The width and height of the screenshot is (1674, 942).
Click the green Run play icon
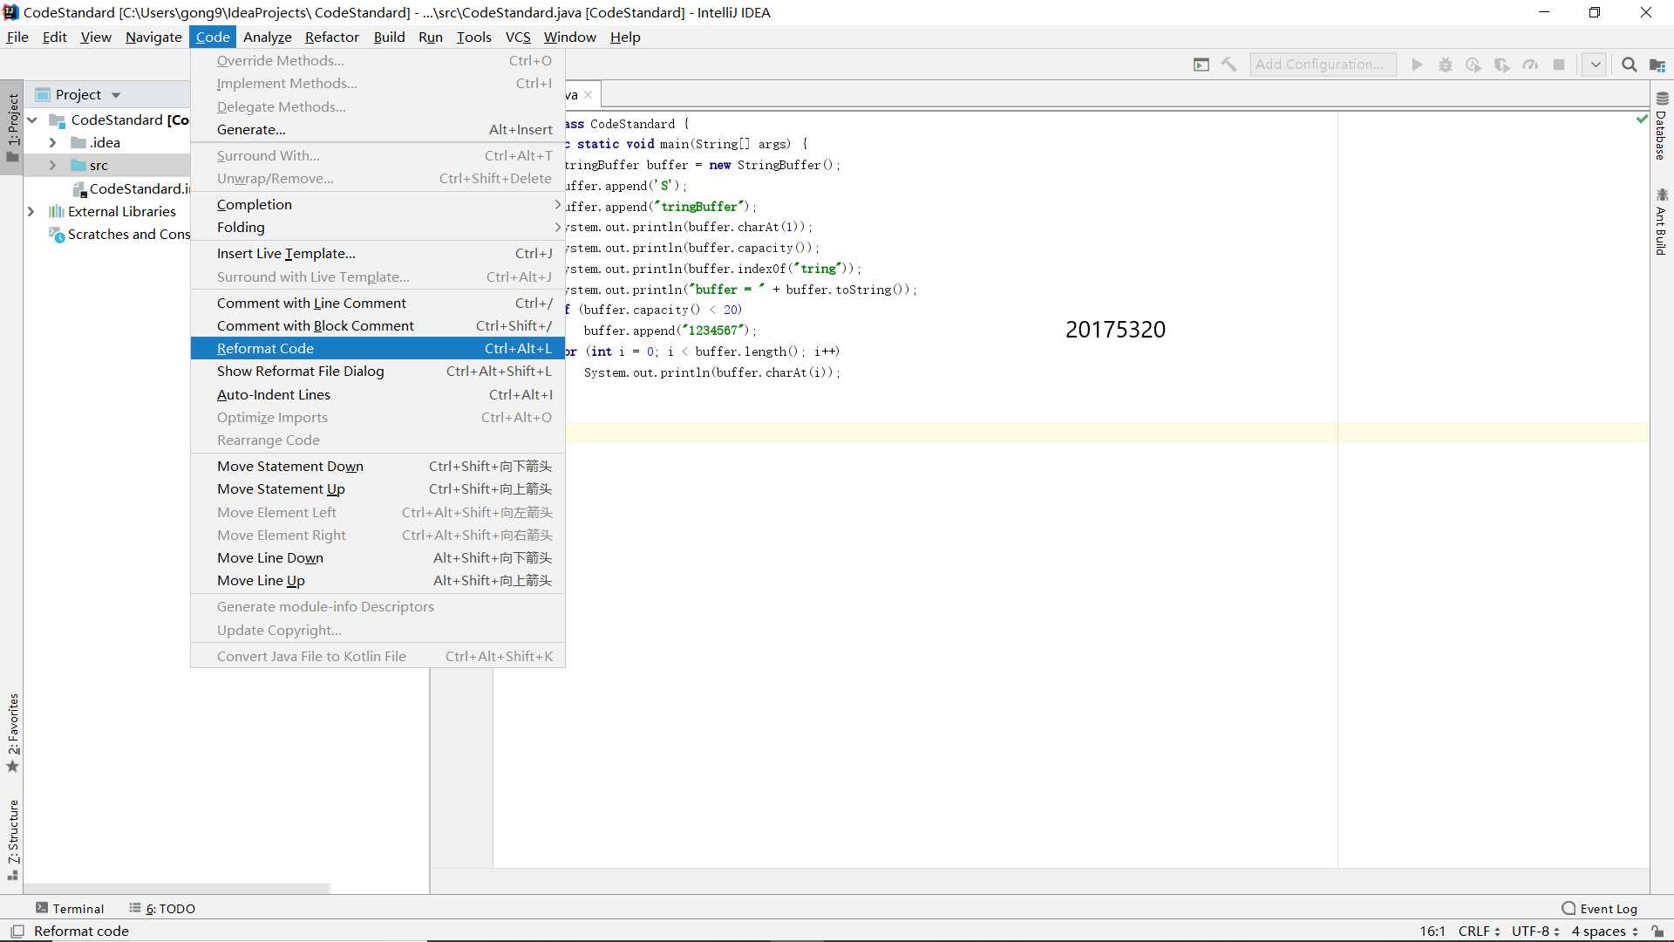(x=1417, y=65)
